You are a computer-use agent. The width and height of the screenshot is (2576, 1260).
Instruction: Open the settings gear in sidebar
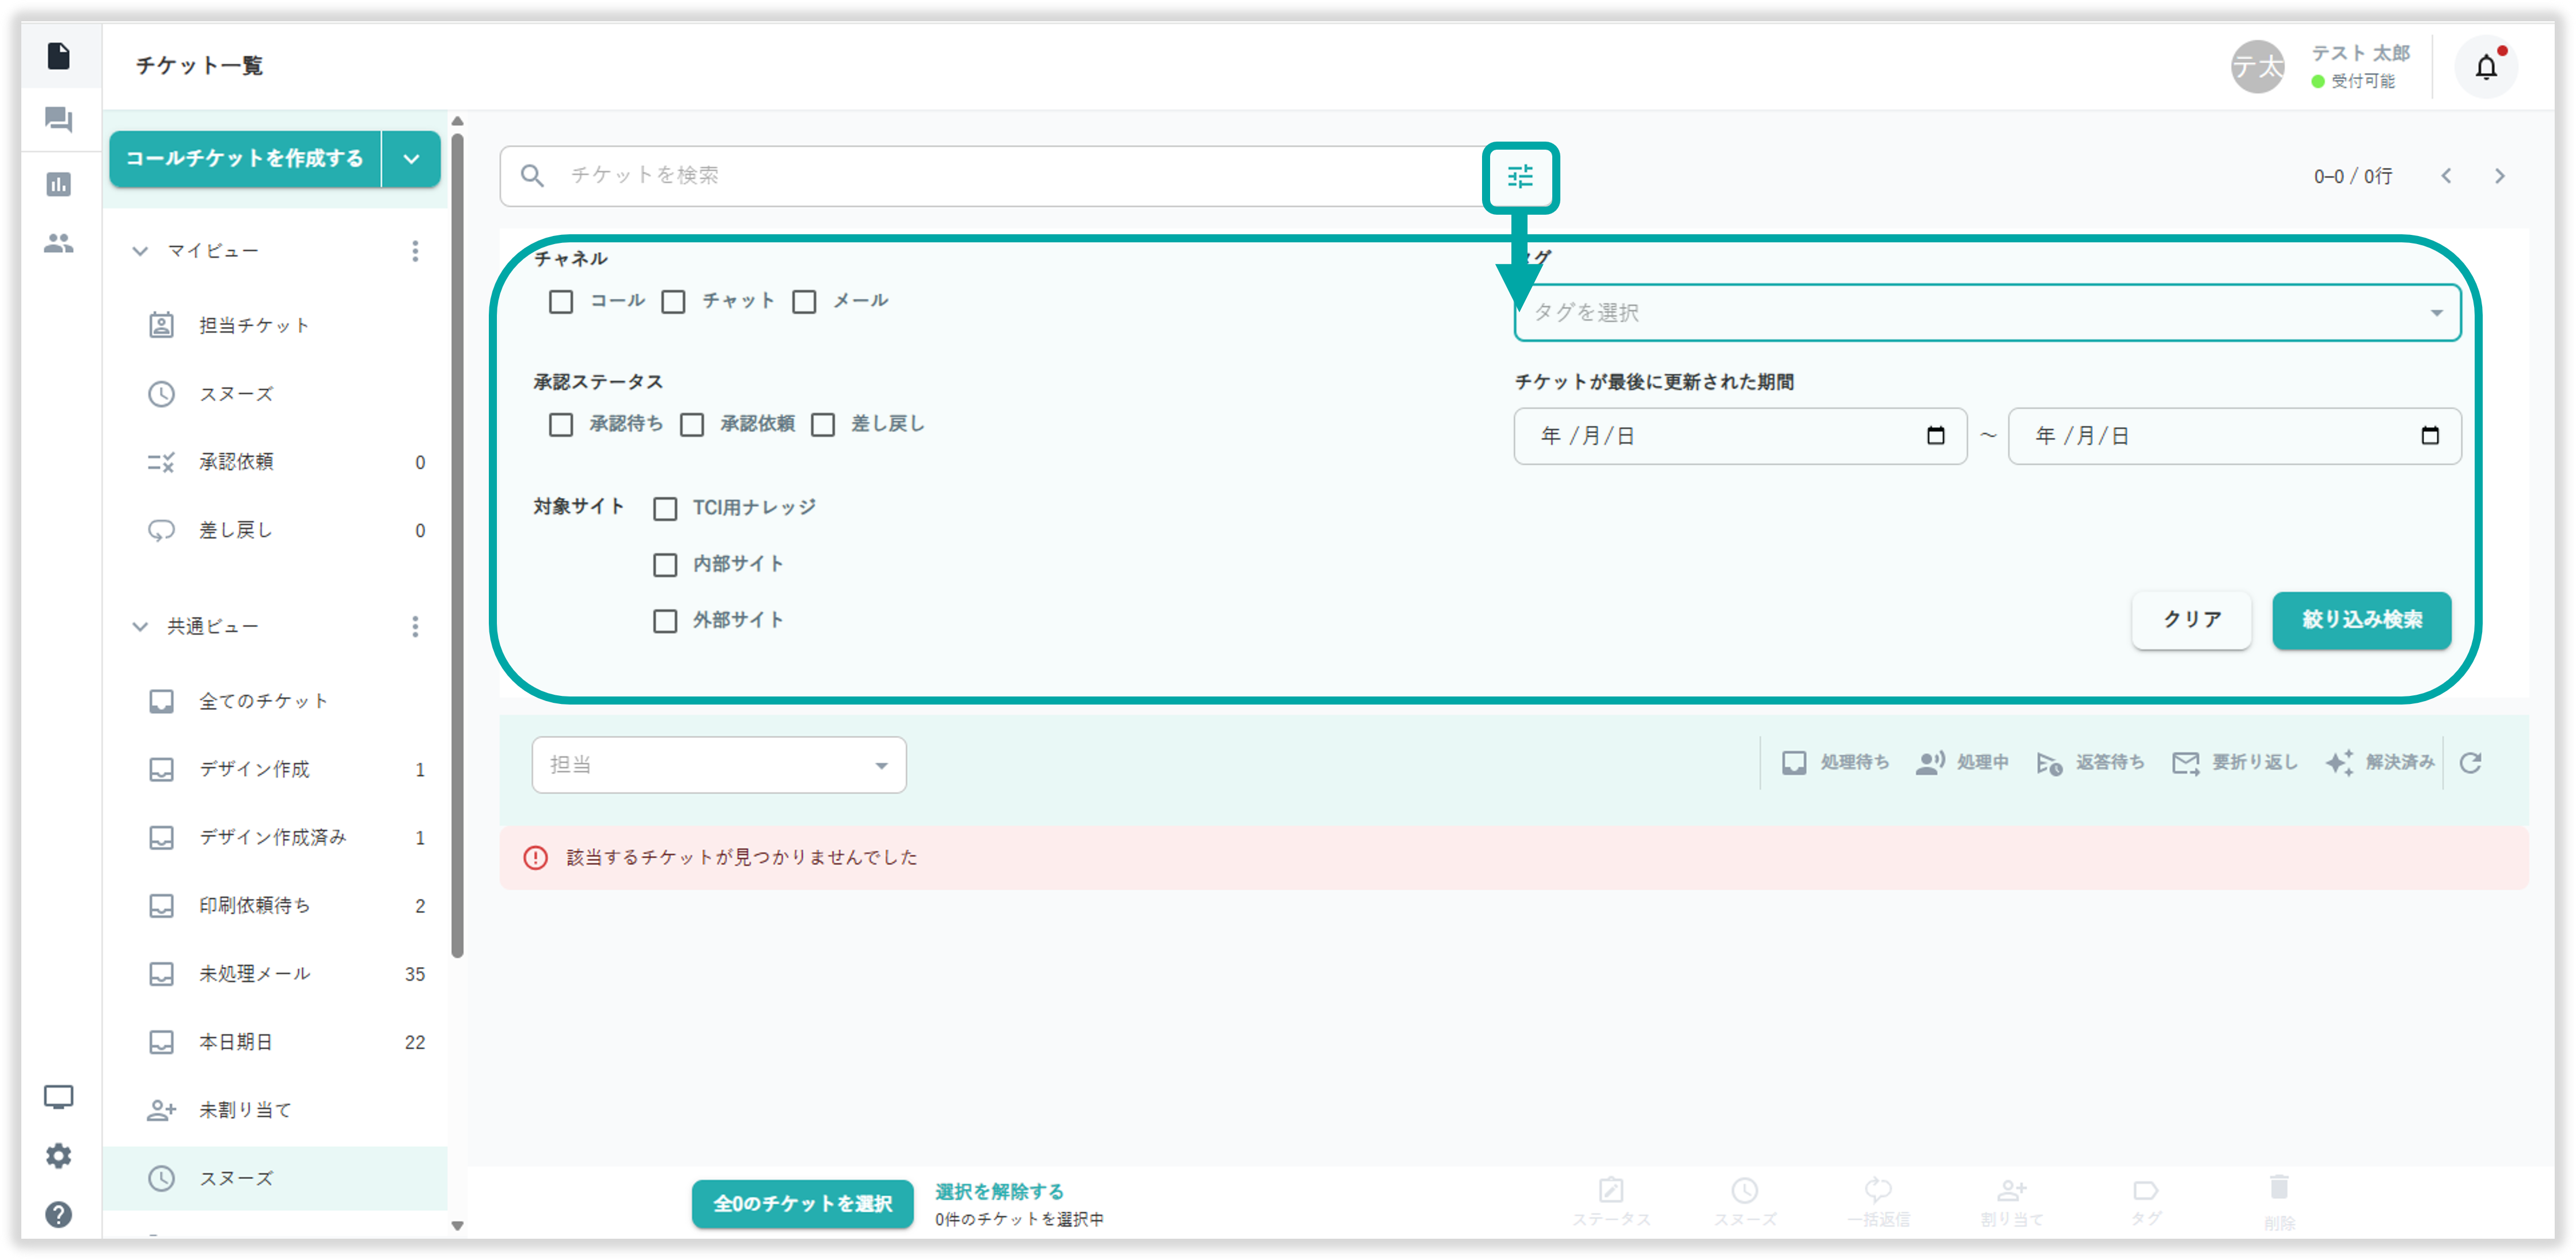(59, 1156)
